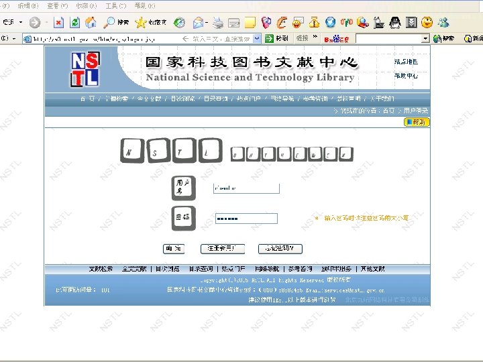Open the Tools (工具) menu

[116, 6]
